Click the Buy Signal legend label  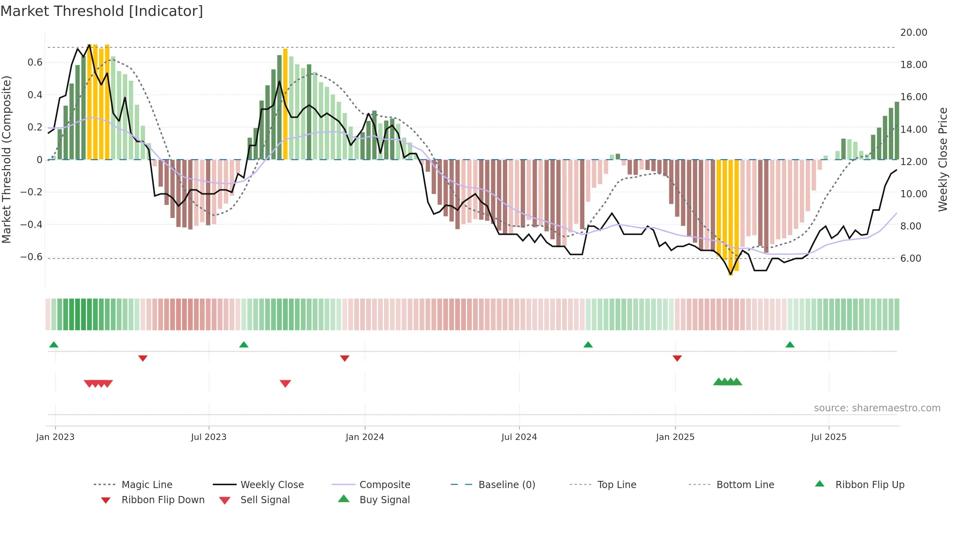384,500
